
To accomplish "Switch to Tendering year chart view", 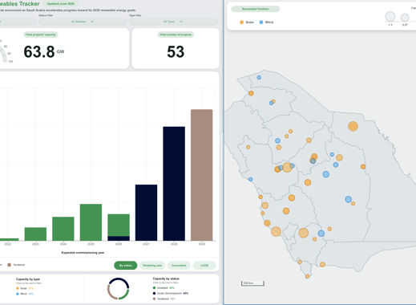I will tap(152, 266).
